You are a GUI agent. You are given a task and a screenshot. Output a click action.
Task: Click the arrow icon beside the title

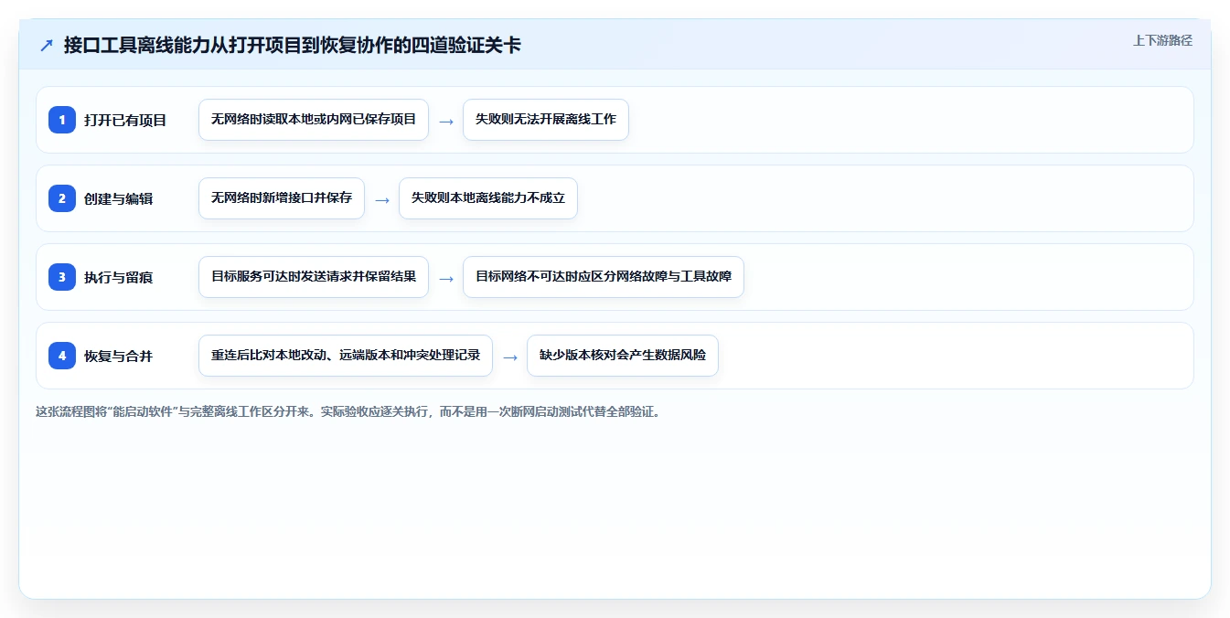point(47,45)
